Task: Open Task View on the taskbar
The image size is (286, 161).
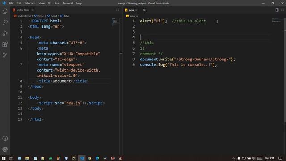Action: coord(11,158)
